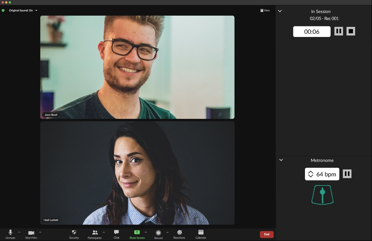Open the Share Screen options arrow
372x241 pixels.
click(146, 233)
